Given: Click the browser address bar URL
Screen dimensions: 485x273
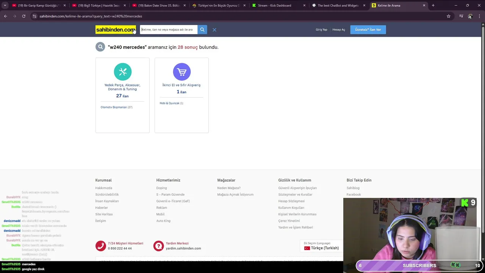Looking at the screenshot, I should pos(91,16).
